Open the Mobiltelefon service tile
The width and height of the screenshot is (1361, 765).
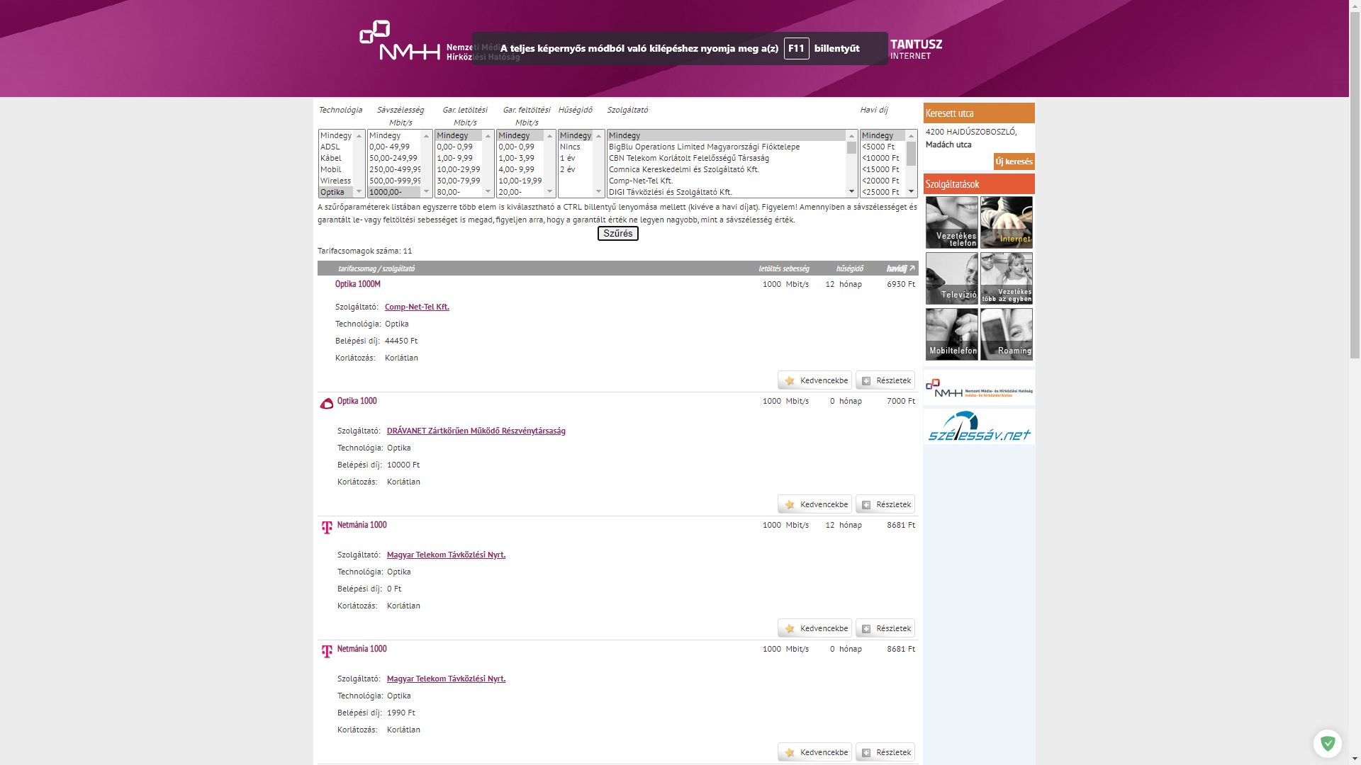[951, 334]
